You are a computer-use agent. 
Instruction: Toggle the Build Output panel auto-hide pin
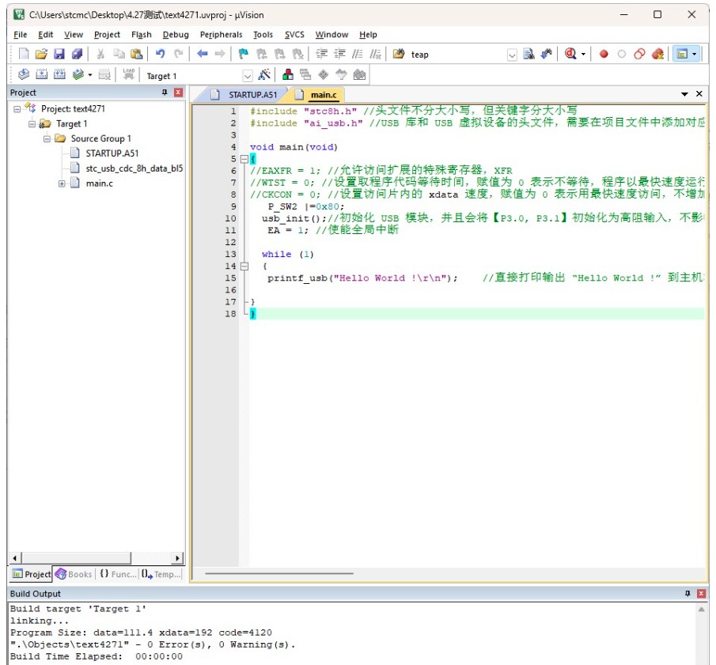coord(688,593)
